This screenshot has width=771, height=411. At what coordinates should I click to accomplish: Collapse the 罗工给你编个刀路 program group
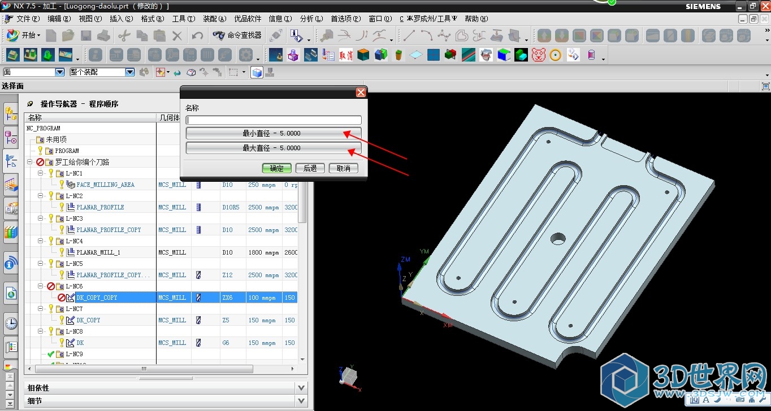(29, 162)
